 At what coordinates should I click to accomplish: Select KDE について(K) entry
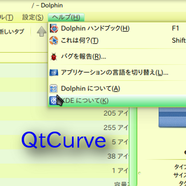117,101
